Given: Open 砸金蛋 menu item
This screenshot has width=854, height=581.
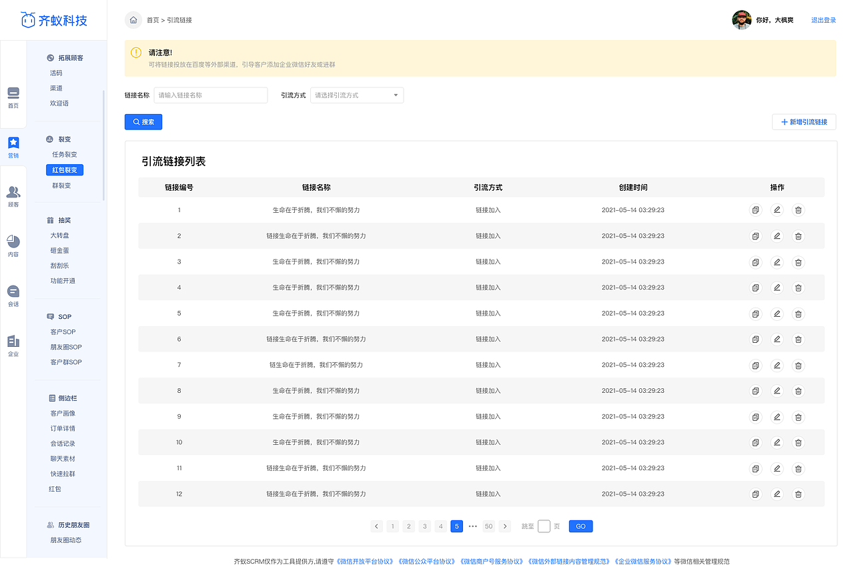Looking at the screenshot, I should (x=59, y=251).
